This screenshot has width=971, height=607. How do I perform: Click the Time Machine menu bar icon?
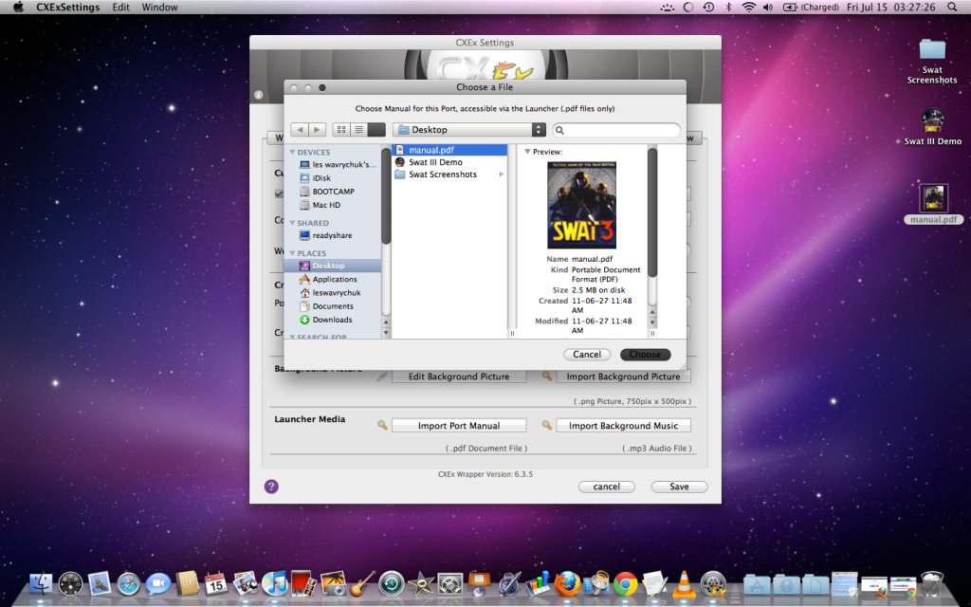click(x=708, y=8)
